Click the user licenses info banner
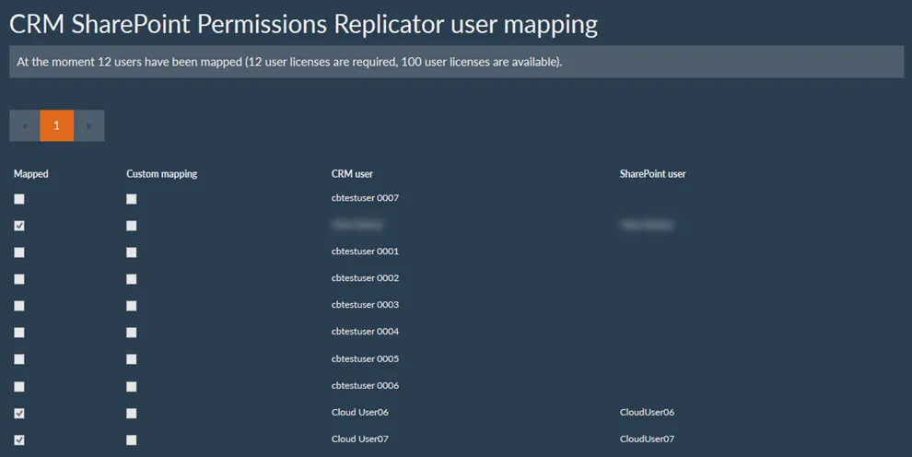Viewport: 912px width, 457px height. click(x=456, y=63)
